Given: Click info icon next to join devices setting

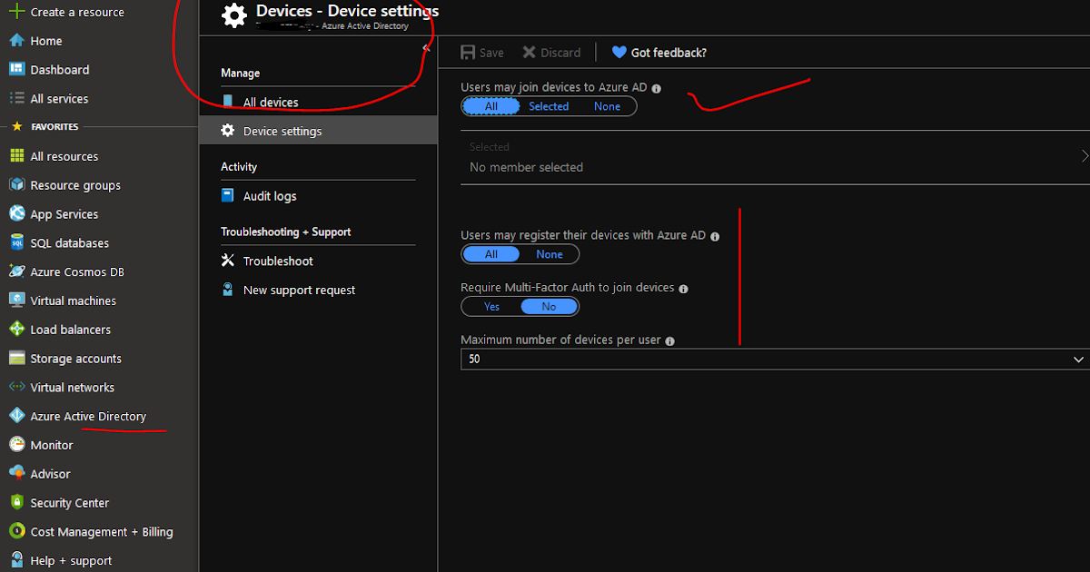Looking at the screenshot, I should (657, 89).
